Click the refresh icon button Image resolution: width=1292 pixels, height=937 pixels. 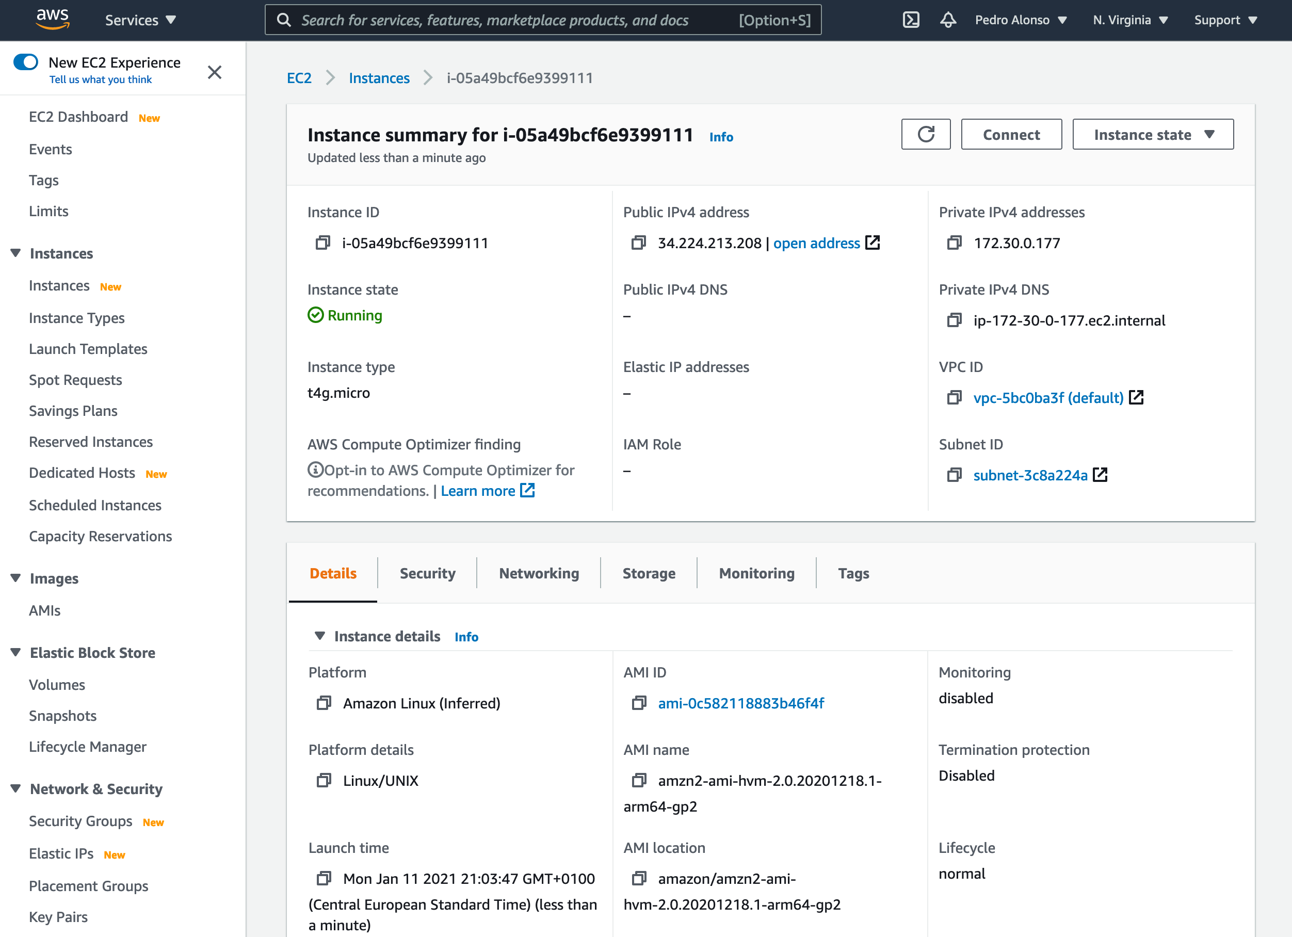pos(926,135)
